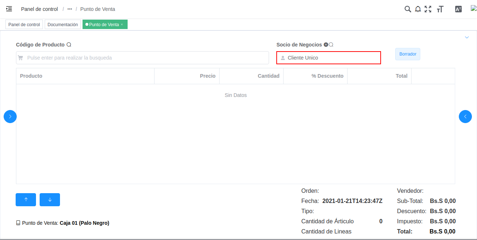View notifications via the bell icon
477x240 pixels.
coord(418,9)
